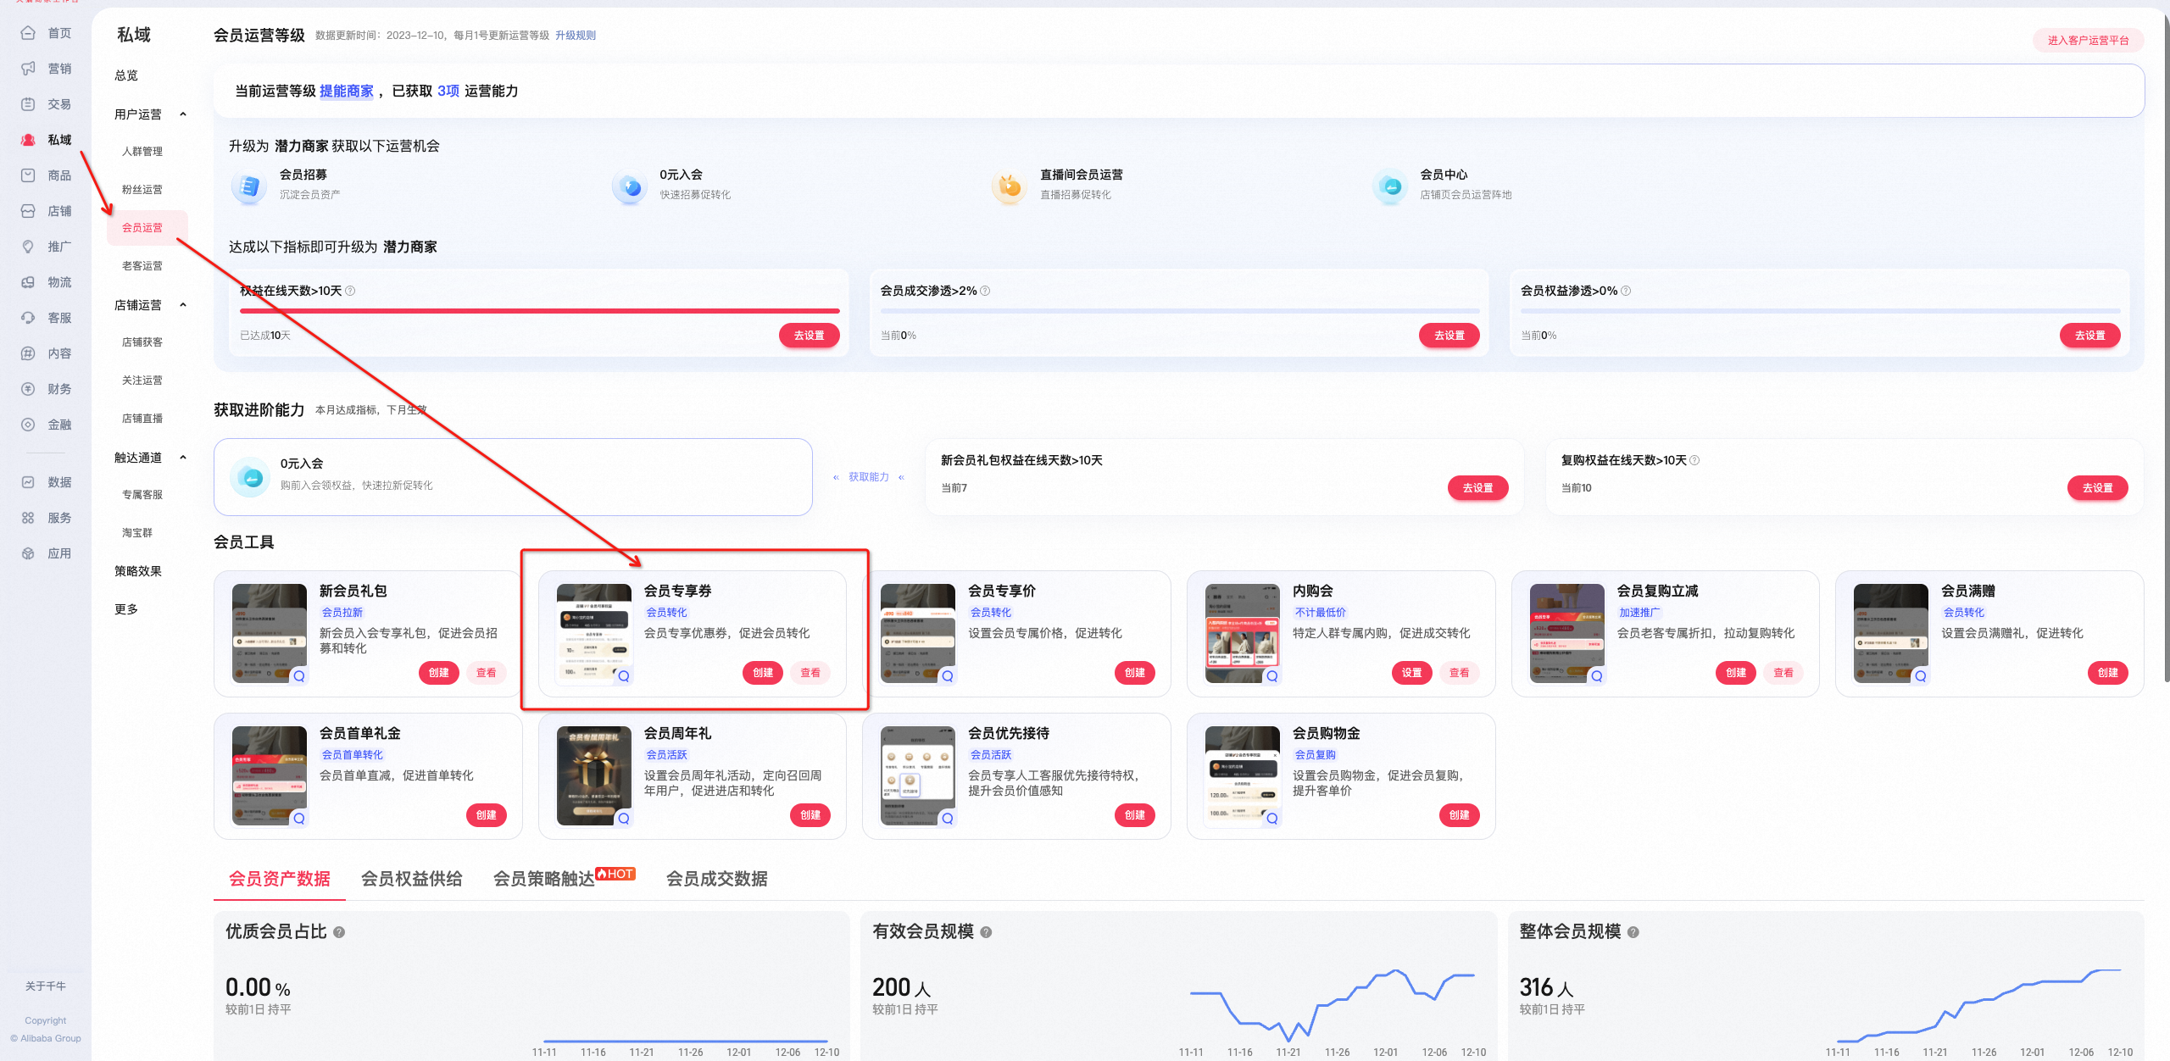This screenshot has width=2170, height=1061.
Task: Collapse the 店铺运营 menu section
Action: click(183, 305)
